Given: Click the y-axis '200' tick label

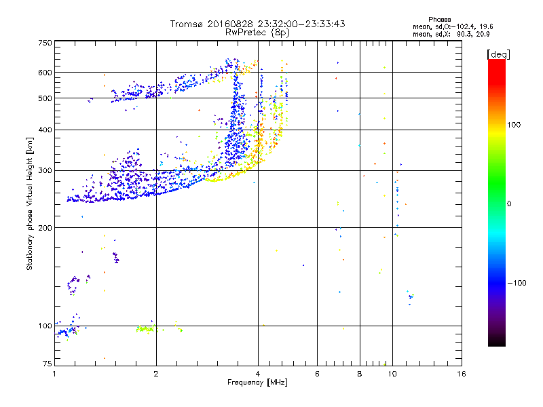Looking at the screenshot, I should point(45,228).
